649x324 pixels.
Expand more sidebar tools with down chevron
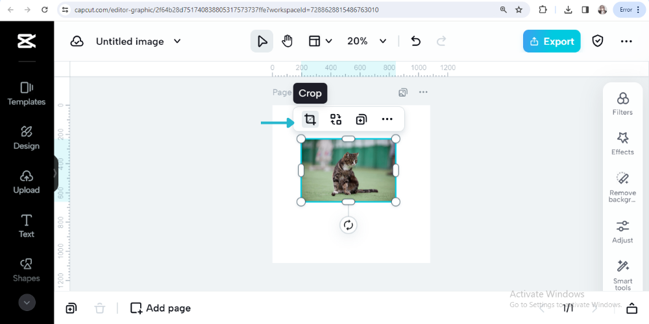pyautogui.click(x=27, y=303)
